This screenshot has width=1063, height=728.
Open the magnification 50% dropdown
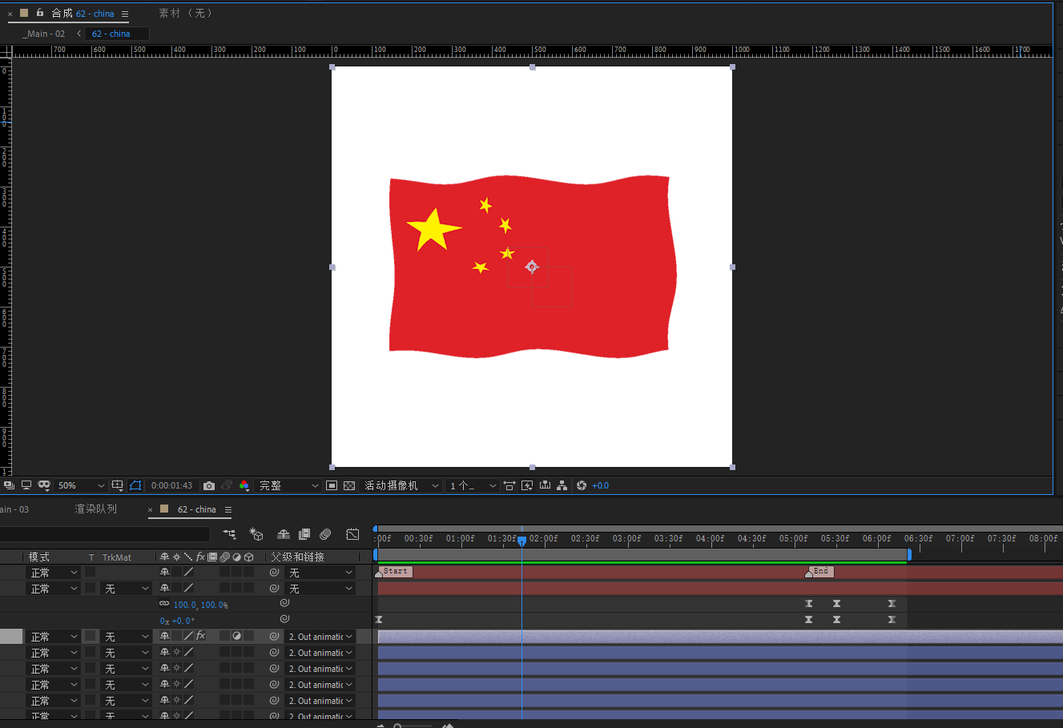80,485
